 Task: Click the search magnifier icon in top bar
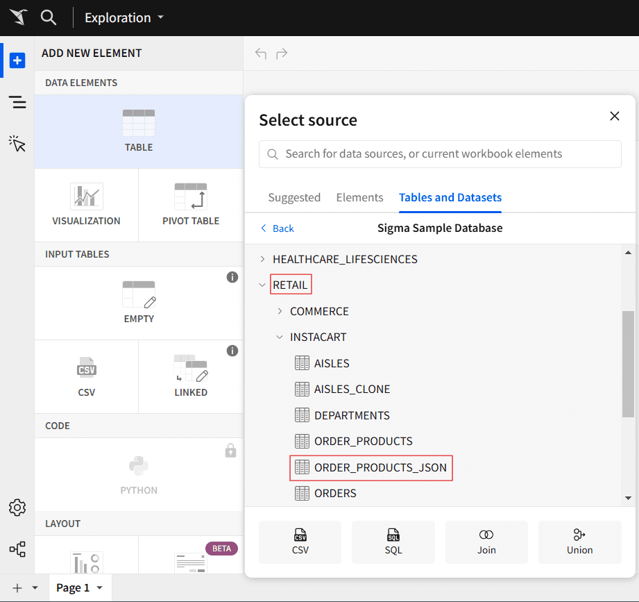48,17
